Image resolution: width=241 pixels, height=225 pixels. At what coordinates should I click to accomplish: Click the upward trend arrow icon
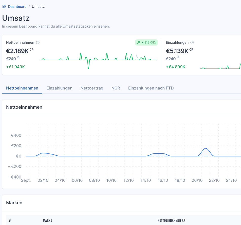click(x=138, y=42)
